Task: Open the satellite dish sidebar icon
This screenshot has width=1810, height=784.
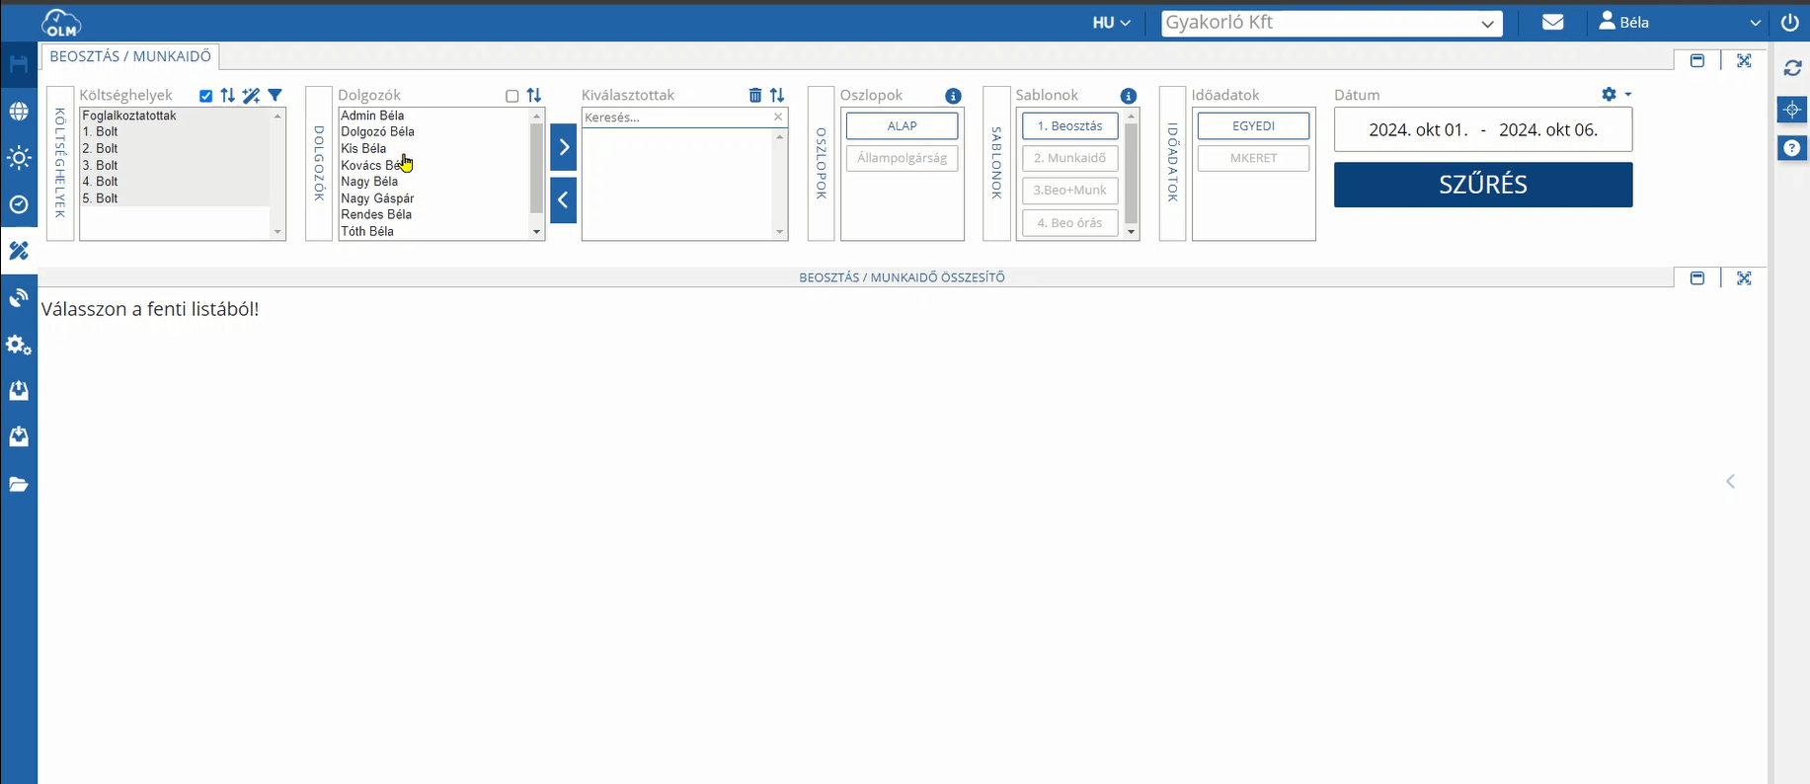Action: click(x=19, y=298)
